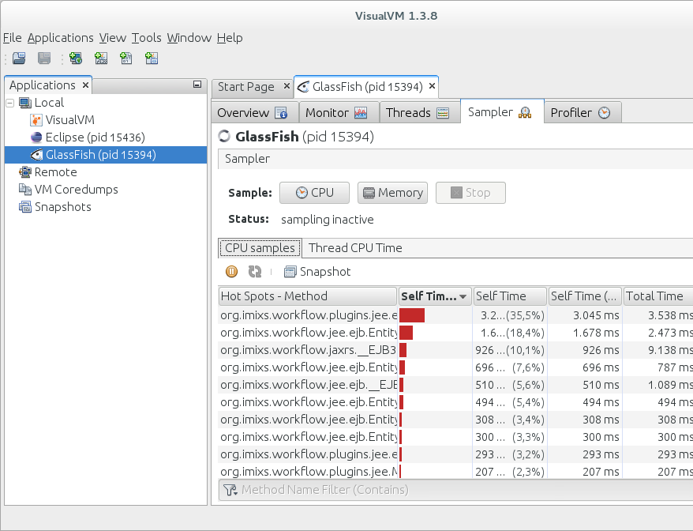Collapse the Local tree node
This screenshot has height=531, width=693.
10,103
